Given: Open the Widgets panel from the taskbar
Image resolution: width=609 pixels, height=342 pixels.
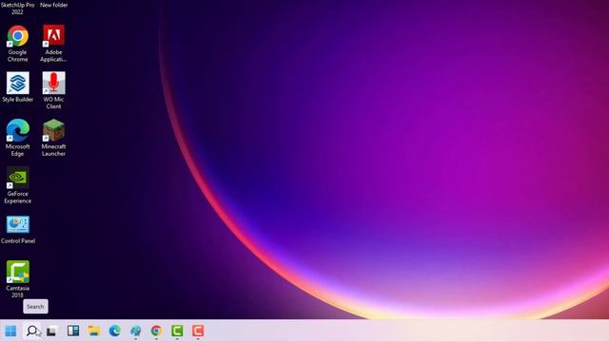Looking at the screenshot, I should (73, 331).
